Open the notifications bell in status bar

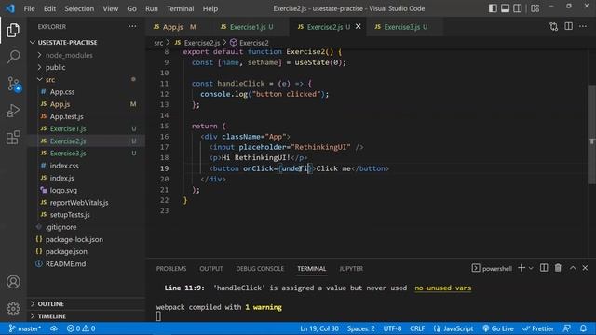(584, 328)
